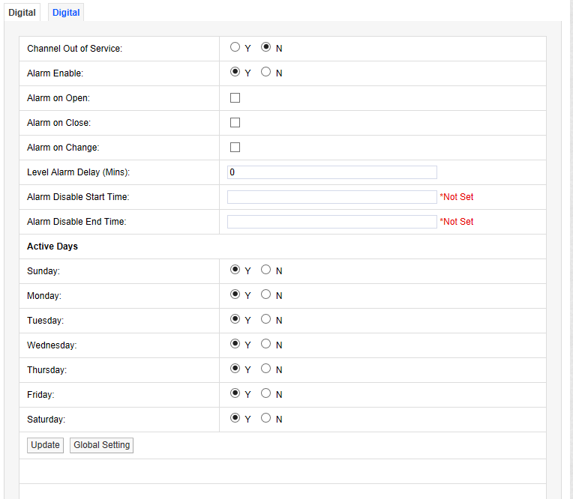Choose N for Monday
The width and height of the screenshot is (573, 499).
click(x=265, y=294)
